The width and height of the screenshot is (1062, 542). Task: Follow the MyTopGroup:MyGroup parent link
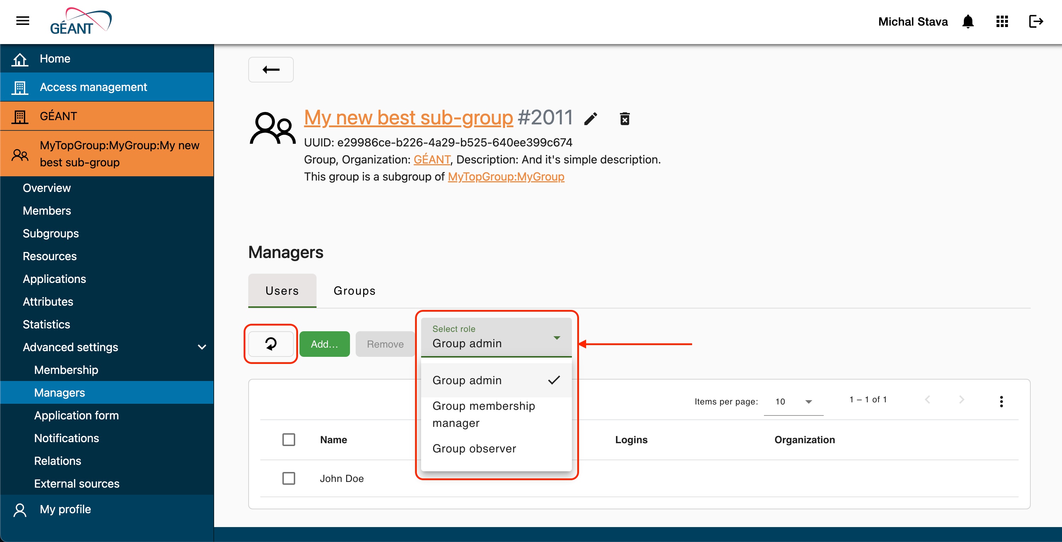point(506,177)
